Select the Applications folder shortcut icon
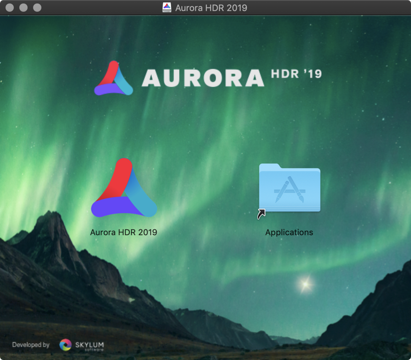The width and height of the screenshot is (411, 360). pyautogui.click(x=290, y=188)
